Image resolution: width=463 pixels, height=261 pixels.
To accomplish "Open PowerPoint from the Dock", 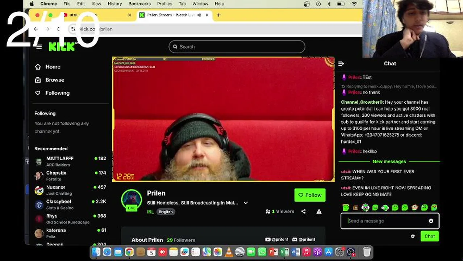I will click(274, 252).
